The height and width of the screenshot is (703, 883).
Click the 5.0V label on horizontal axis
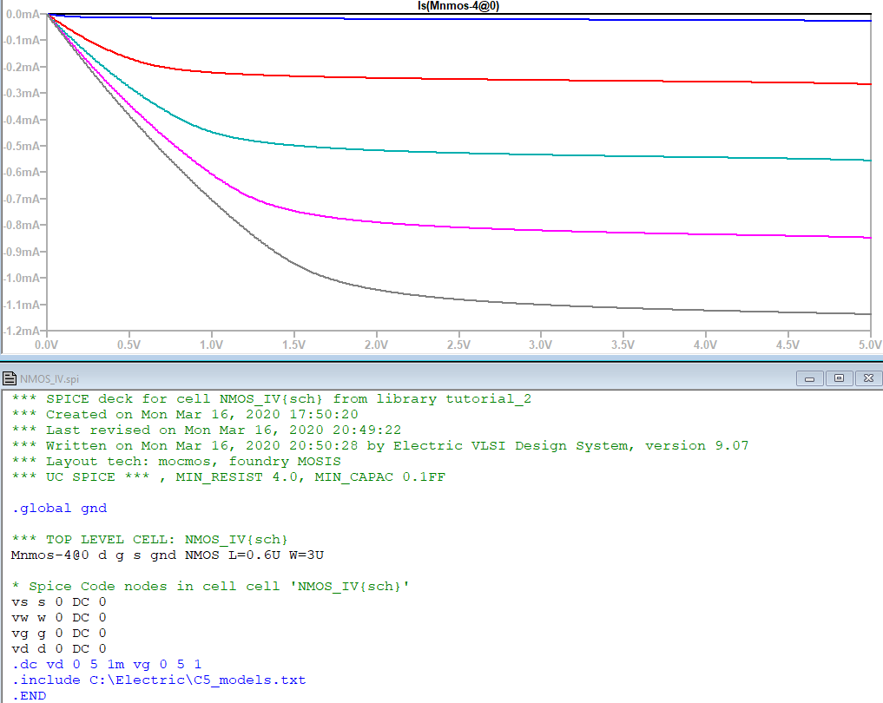869,345
